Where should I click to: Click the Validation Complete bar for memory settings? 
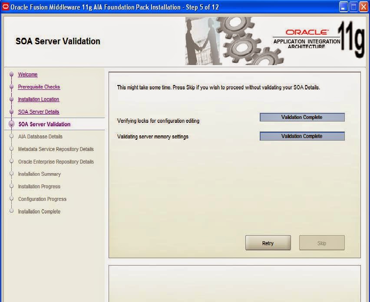[x=302, y=136]
